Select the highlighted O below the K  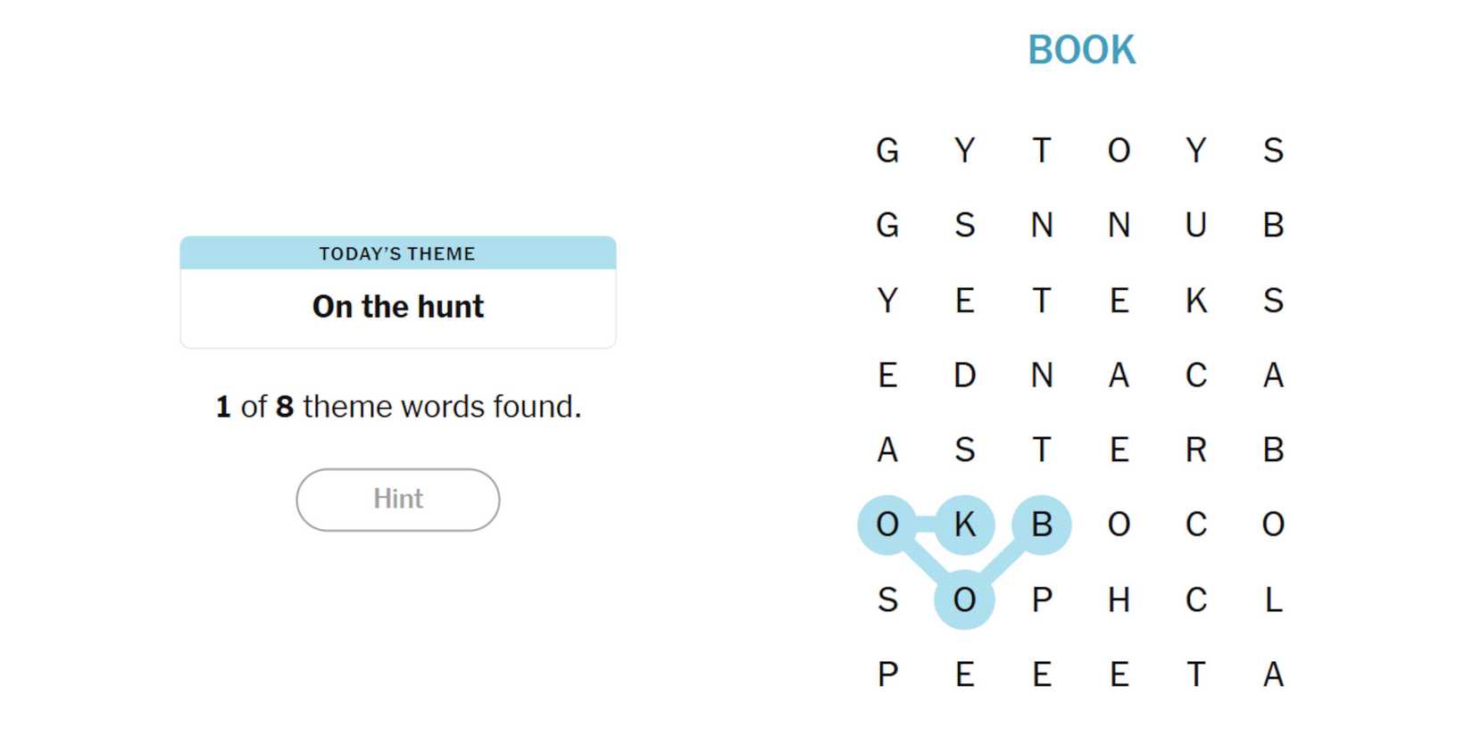[x=964, y=600]
